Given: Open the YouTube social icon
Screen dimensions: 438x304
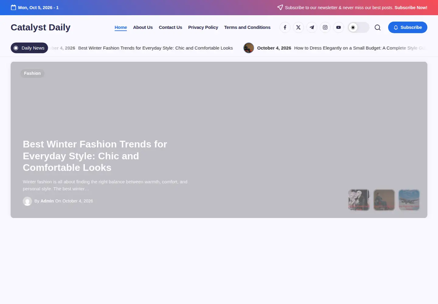Looking at the screenshot, I should (339, 27).
